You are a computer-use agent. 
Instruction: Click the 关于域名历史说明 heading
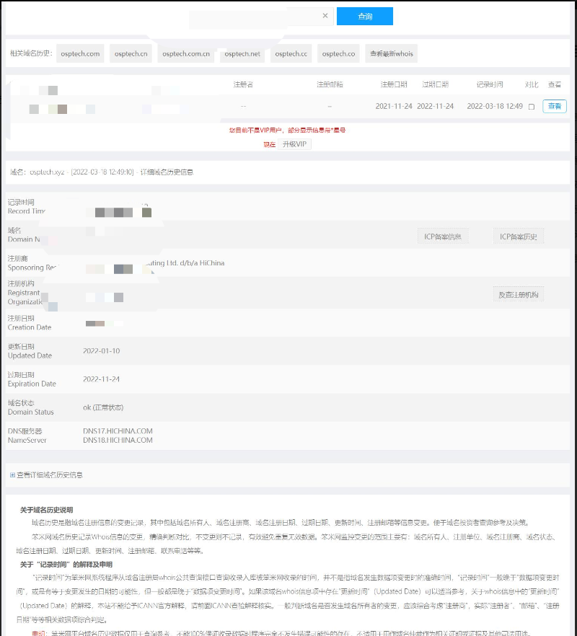[47, 510]
